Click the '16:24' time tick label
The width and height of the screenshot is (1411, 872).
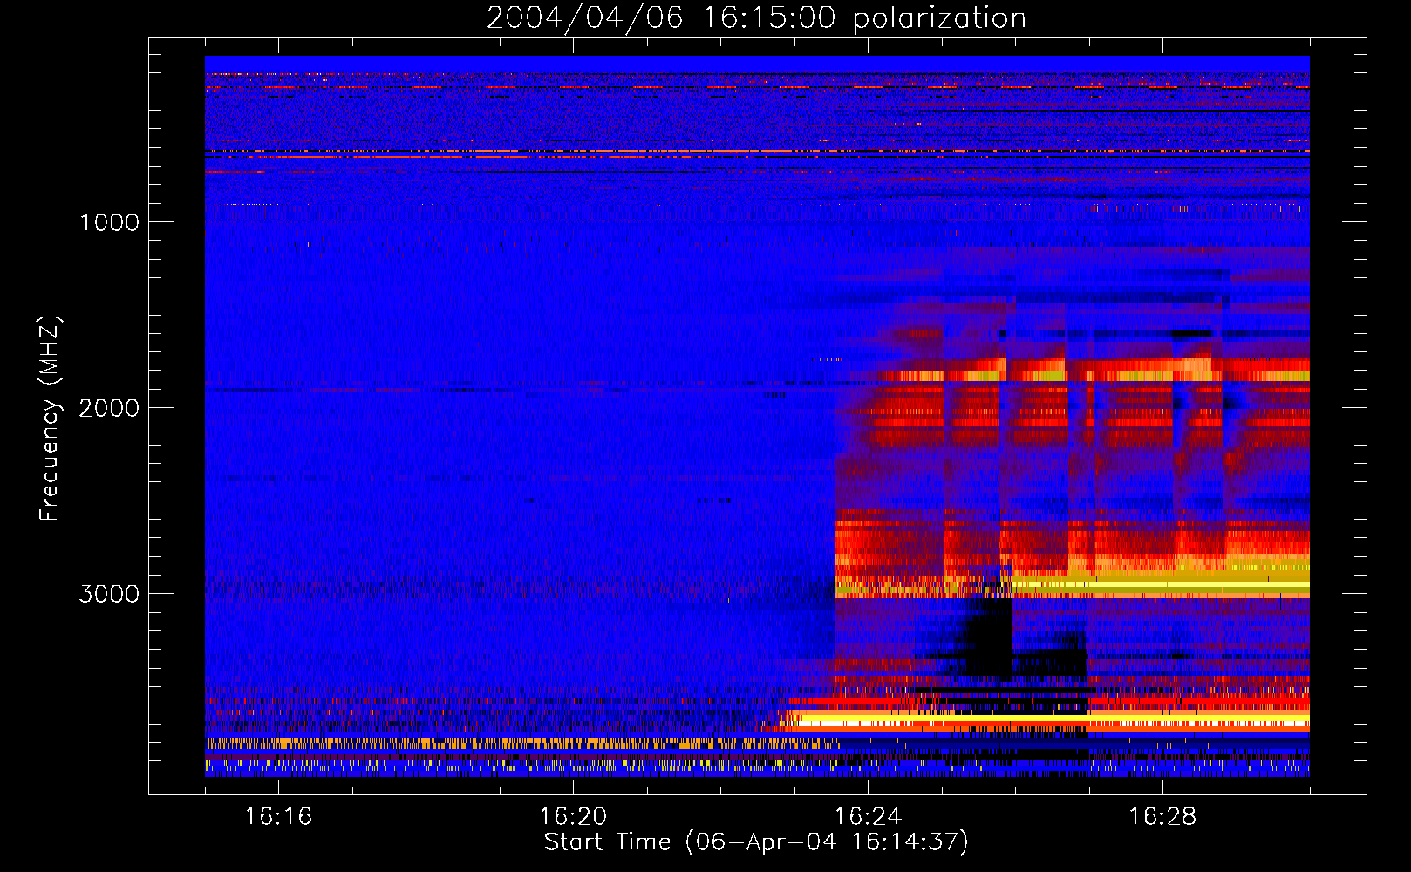[x=868, y=816]
